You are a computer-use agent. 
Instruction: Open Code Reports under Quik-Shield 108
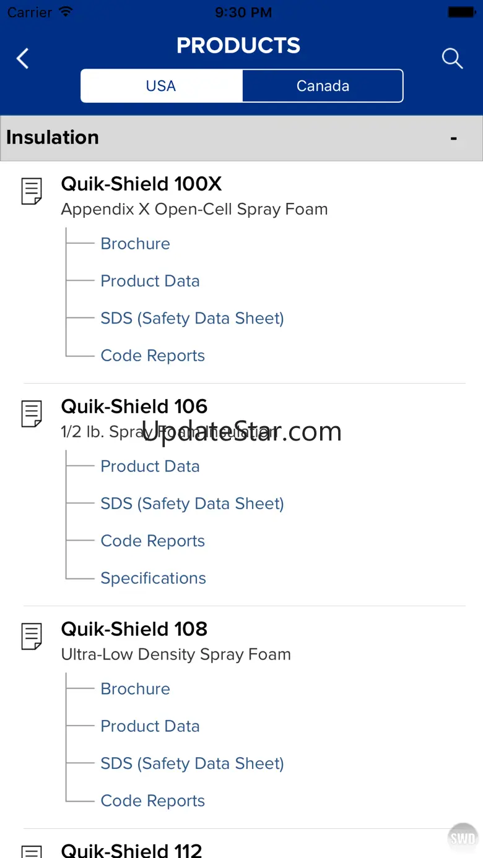click(152, 800)
